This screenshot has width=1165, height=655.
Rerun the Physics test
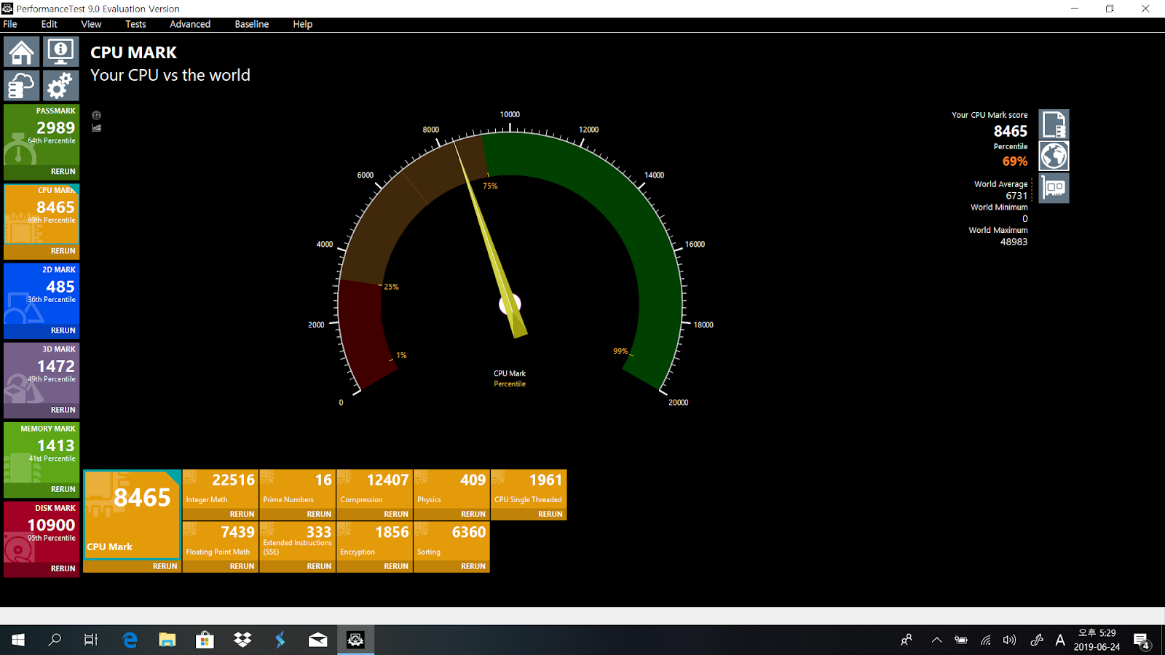pos(473,514)
